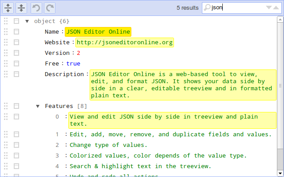284x177 pixels.
Task: Open actions menu for Website row
Action: coord(16,42)
